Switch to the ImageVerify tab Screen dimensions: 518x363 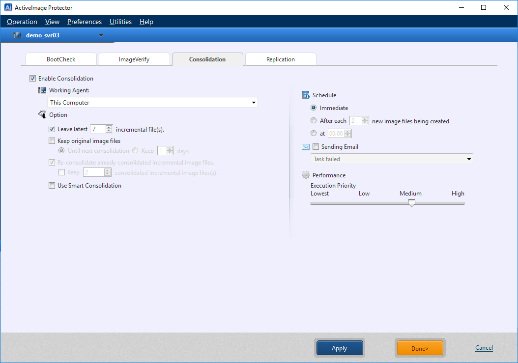click(134, 59)
